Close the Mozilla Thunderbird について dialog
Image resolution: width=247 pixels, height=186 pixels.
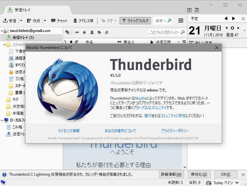coord(217,48)
